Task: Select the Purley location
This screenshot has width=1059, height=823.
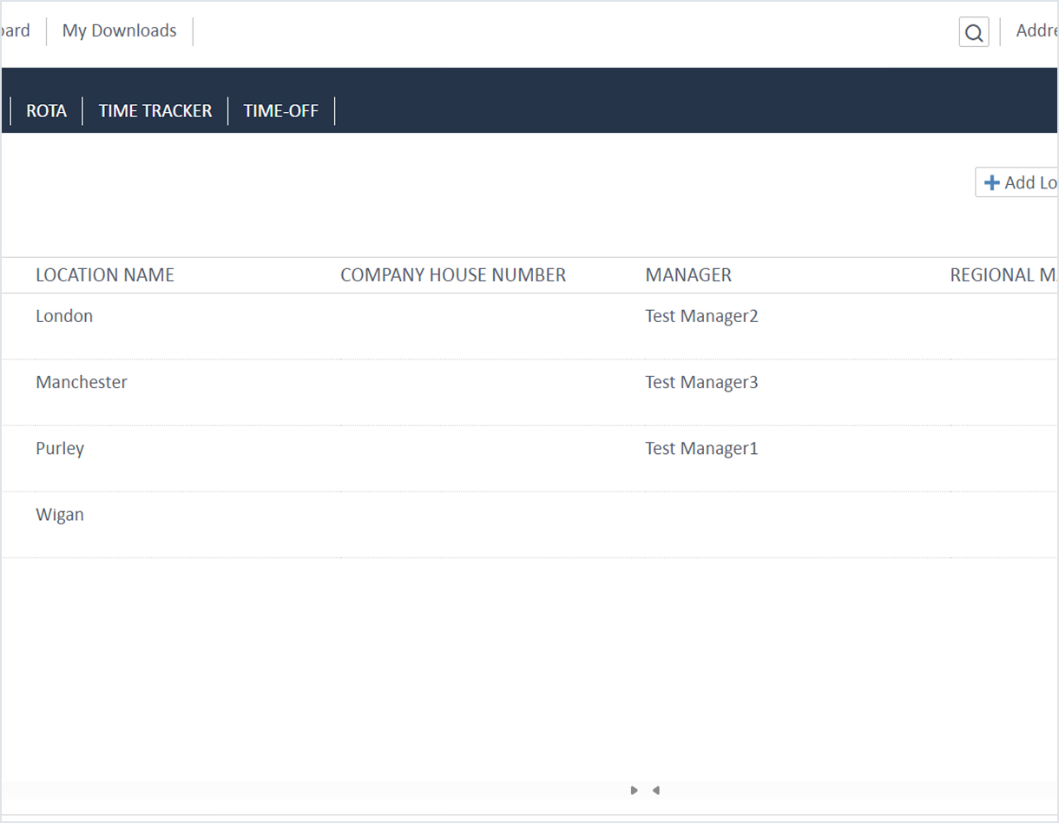Action: [60, 449]
